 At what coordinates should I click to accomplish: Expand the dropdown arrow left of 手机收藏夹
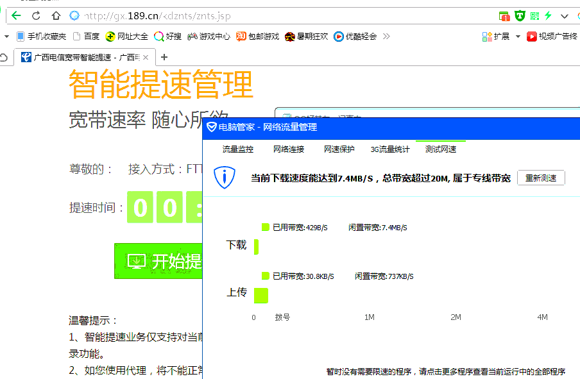coord(6,37)
